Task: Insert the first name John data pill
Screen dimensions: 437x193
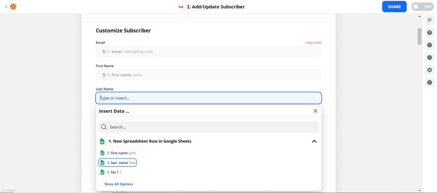Action: [x=118, y=153]
